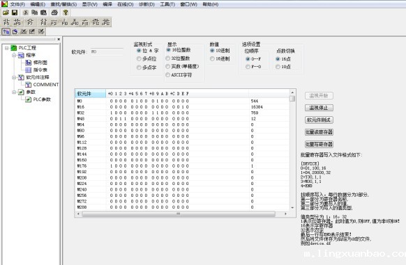The image size is (406, 265).
Task: Select the 位 & 字 monitor form radio
Action: tap(139, 50)
